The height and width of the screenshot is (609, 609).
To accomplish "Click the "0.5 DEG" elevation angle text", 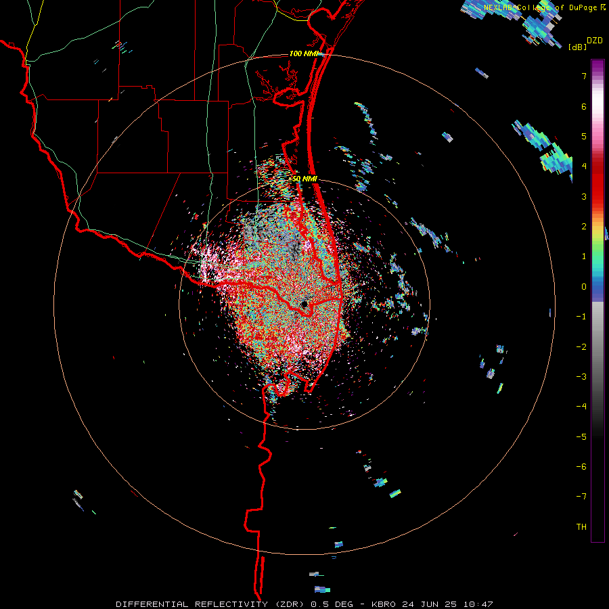I will [x=332, y=604].
